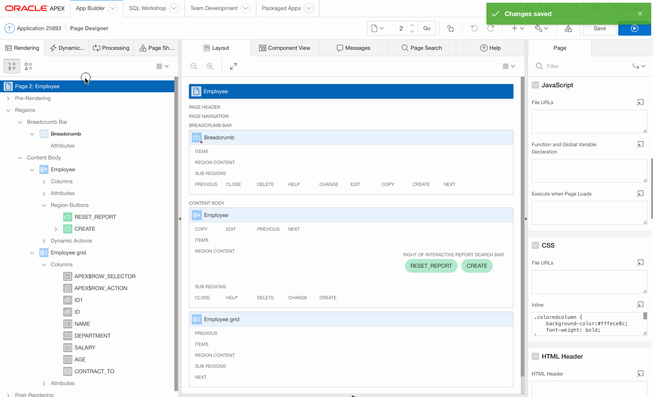Expand the layout pane to full screen
Screen dimensions: 653x397
click(x=233, y=66)
